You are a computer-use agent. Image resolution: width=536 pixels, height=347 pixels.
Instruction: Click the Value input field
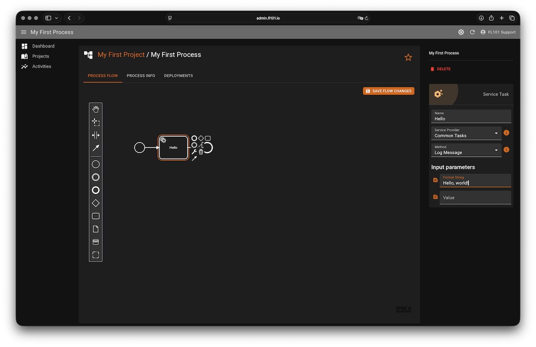tap(475, 197)
